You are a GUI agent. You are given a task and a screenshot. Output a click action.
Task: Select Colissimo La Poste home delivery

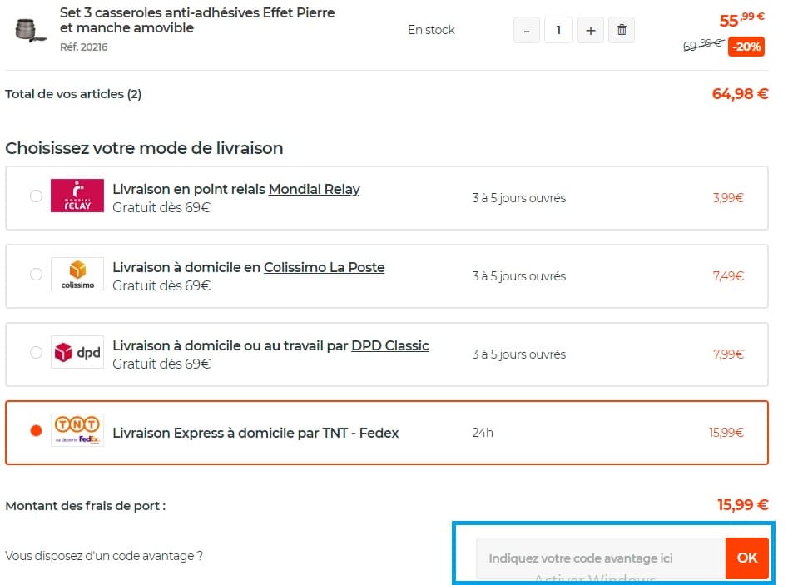click(36, 274)
